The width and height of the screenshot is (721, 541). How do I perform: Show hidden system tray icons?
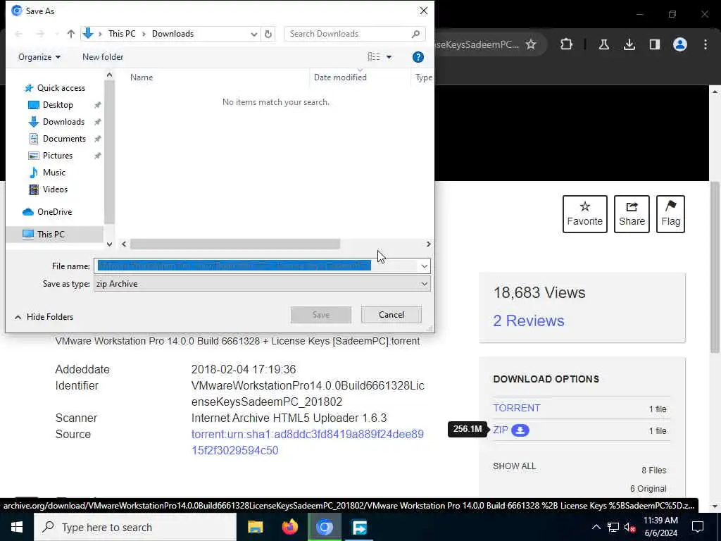point(596,527)
